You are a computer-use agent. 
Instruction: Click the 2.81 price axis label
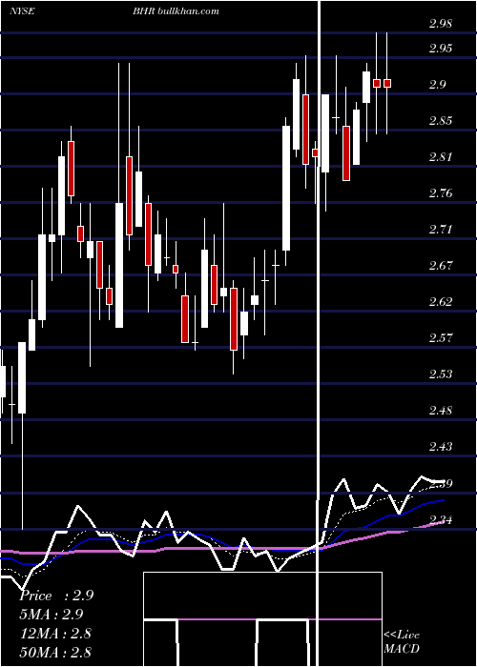[x=440, y=157]
